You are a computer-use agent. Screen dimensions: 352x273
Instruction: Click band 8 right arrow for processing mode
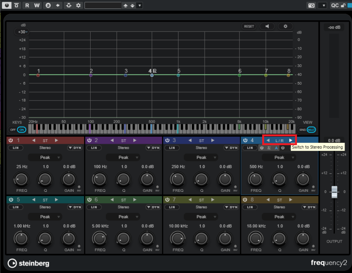click(291, 200)
